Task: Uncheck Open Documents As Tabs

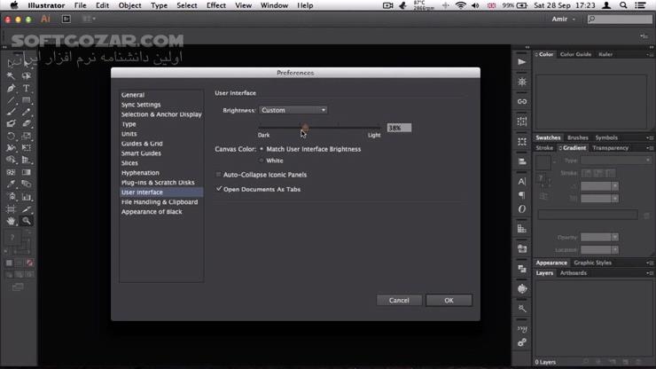Action: pos(218,189)
